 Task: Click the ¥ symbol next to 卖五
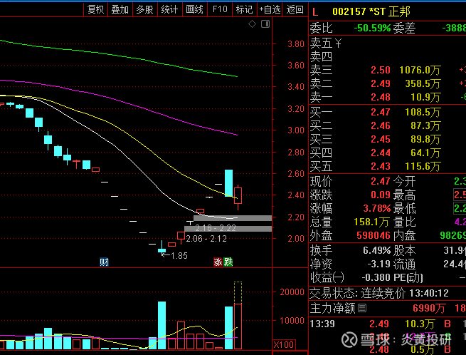coord(339,43)
